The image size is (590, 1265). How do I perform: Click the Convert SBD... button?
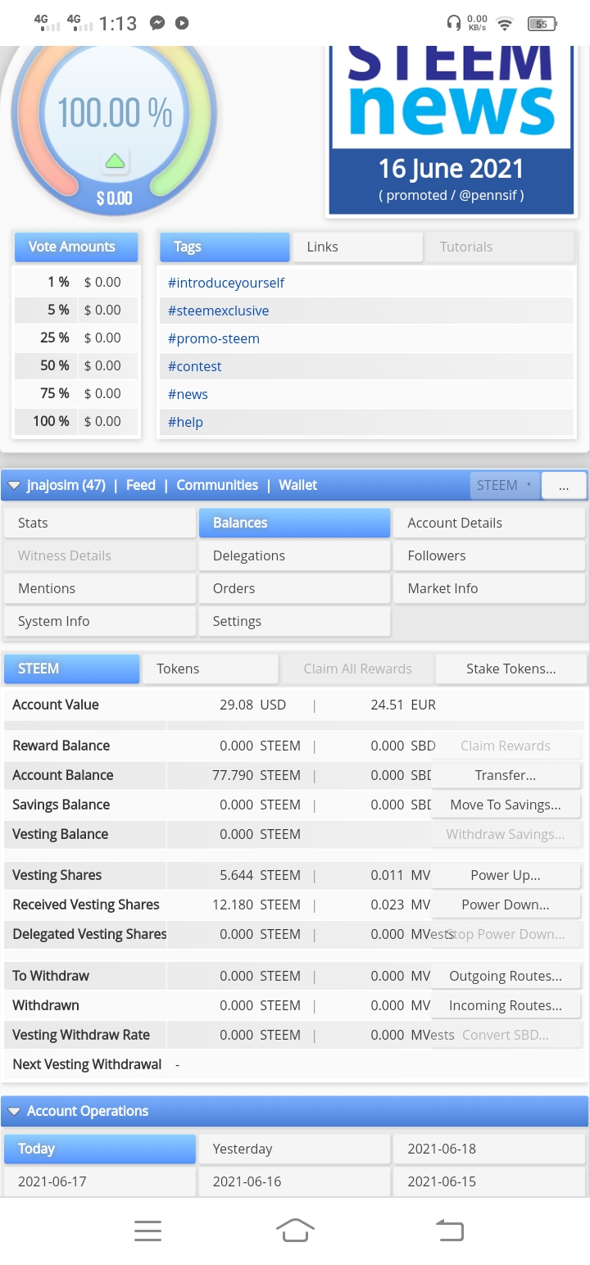506,1035
